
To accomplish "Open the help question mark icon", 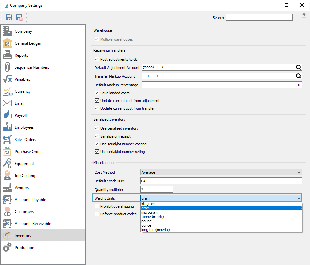I will point(304,16).
